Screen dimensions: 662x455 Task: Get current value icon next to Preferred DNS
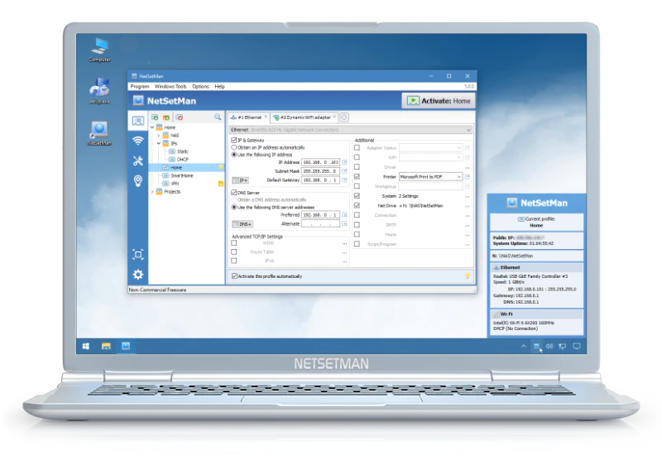click(344, 215)
